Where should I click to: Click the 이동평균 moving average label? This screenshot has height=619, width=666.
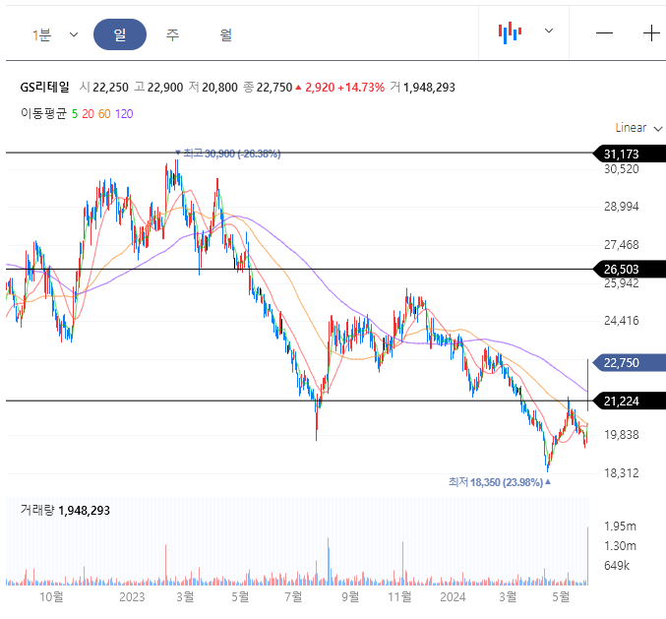pyautogui.click(x=43, y=113)
